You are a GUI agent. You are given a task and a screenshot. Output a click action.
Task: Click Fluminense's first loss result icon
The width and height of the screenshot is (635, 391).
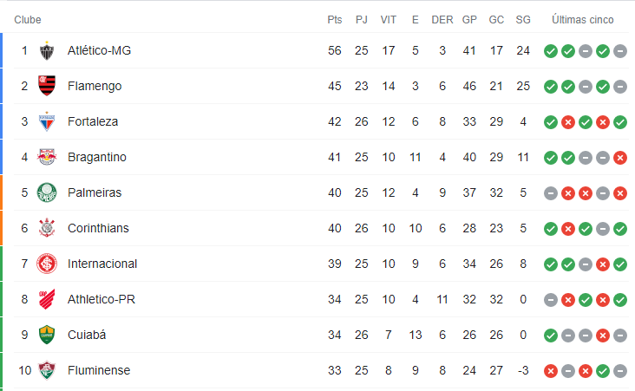click(551, 371)
